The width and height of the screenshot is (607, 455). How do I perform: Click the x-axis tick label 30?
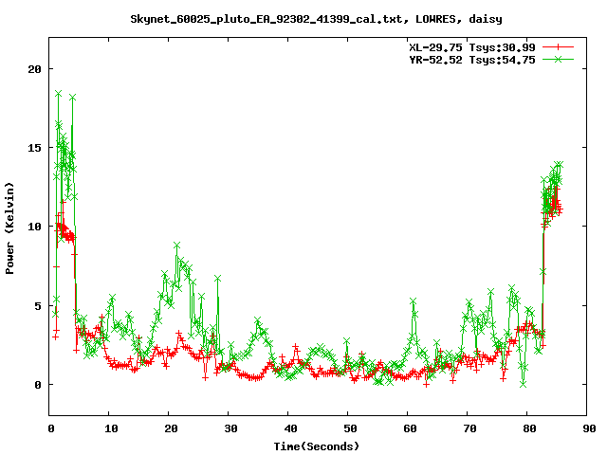click(230, 428)
